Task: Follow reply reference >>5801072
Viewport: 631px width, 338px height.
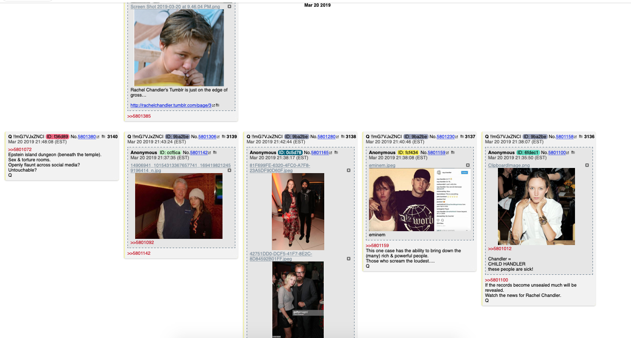Action: 20,149
